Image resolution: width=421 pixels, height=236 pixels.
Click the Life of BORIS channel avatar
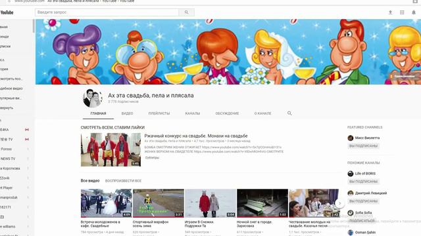[x=351, y=174]
